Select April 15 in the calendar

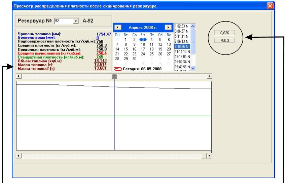(126, 49)
